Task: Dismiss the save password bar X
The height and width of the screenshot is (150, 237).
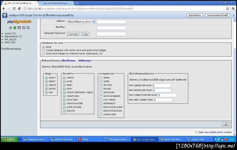Action: tap(233, 15)
